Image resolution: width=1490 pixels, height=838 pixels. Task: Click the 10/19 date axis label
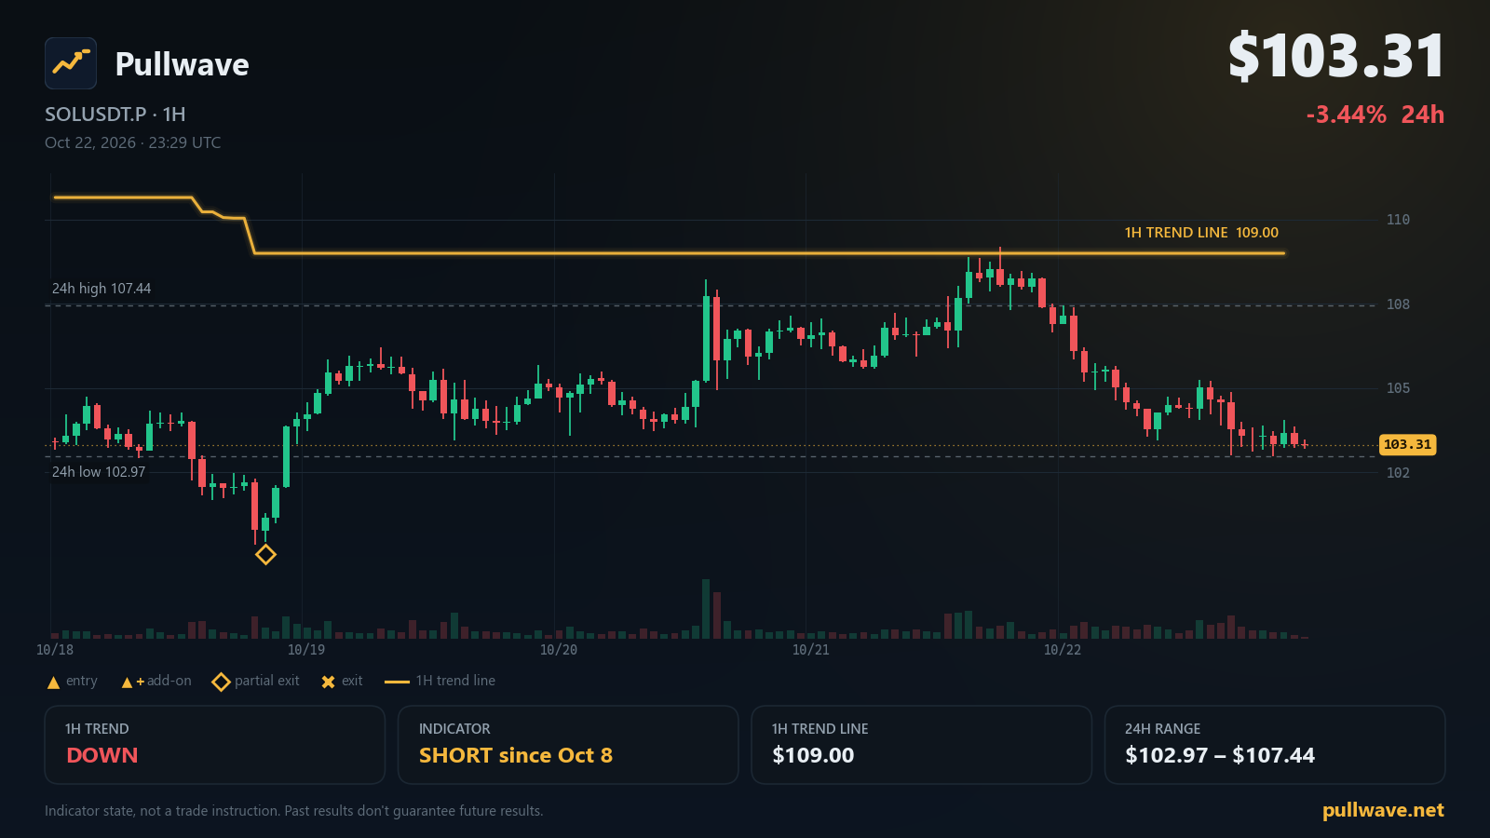pyautogui.click(x=306, y=650)
